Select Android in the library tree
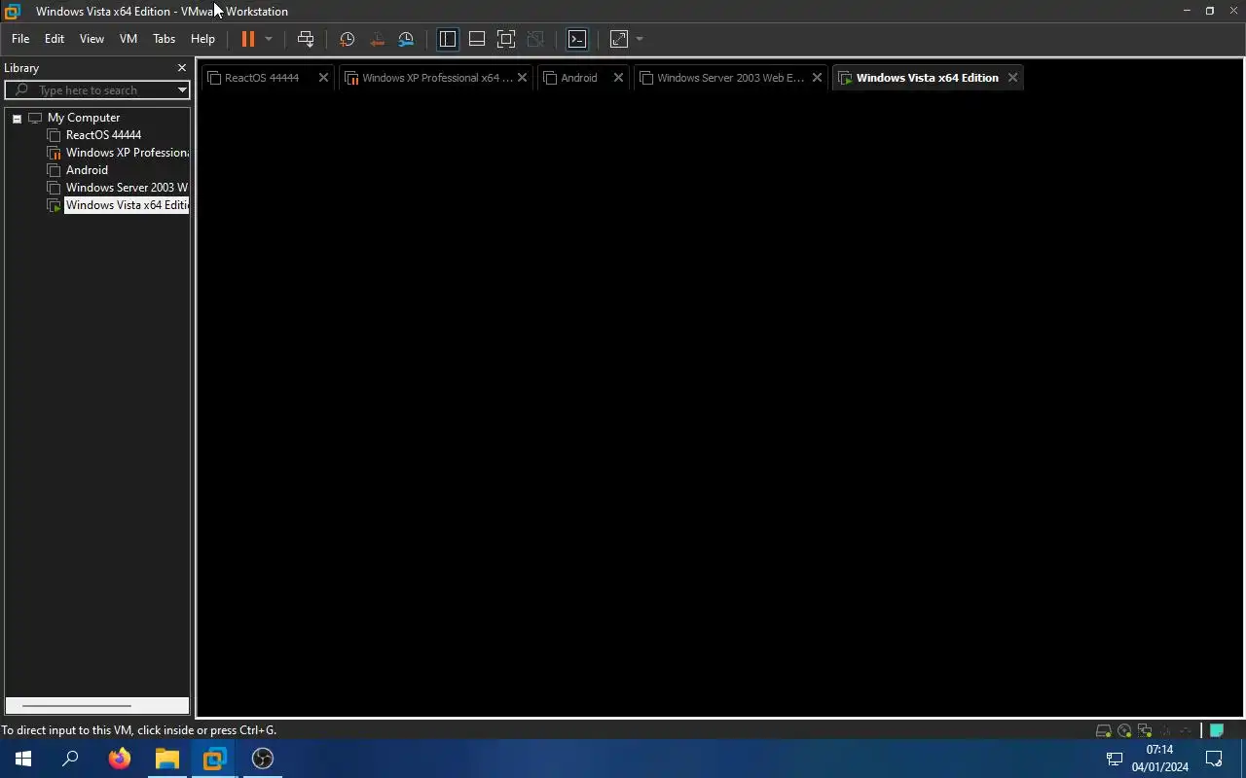 [87, 170]
